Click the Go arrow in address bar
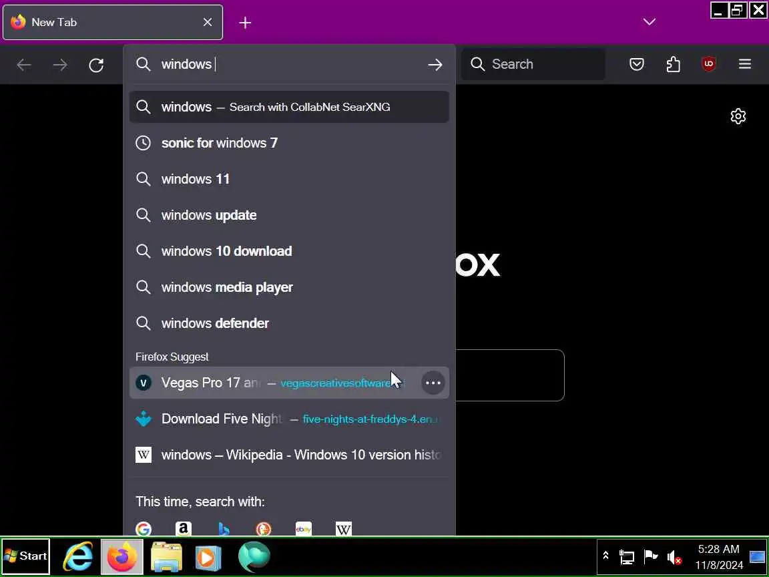Viewport: 769px width, 577px height. [435, 64]
